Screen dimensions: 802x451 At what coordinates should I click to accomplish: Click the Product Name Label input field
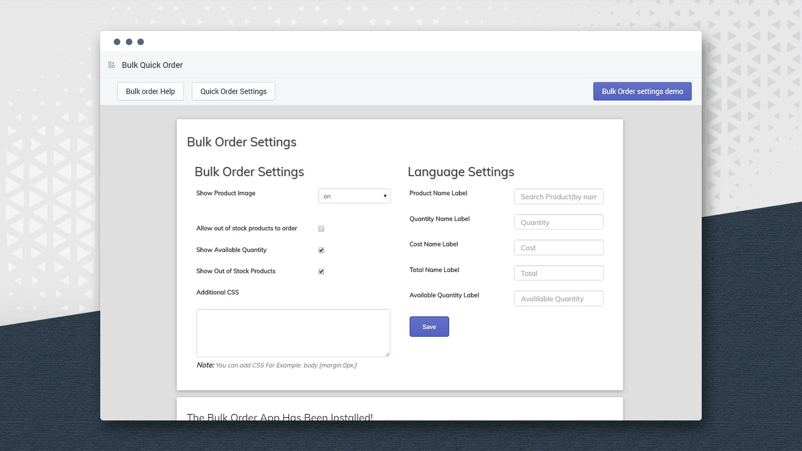click(x=558, y=196)
